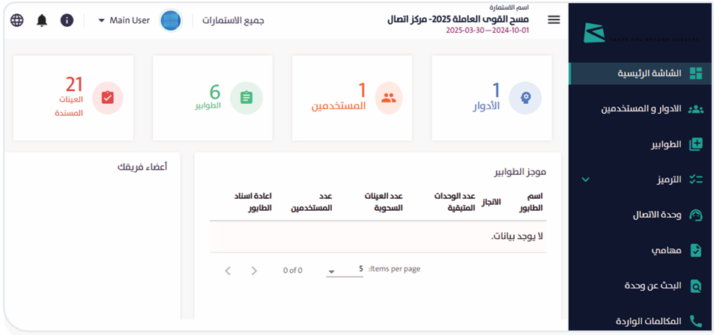Go to next page arrow
This screenshot has width=714, height=335.
pyautogui.click(x=254, y=271)
